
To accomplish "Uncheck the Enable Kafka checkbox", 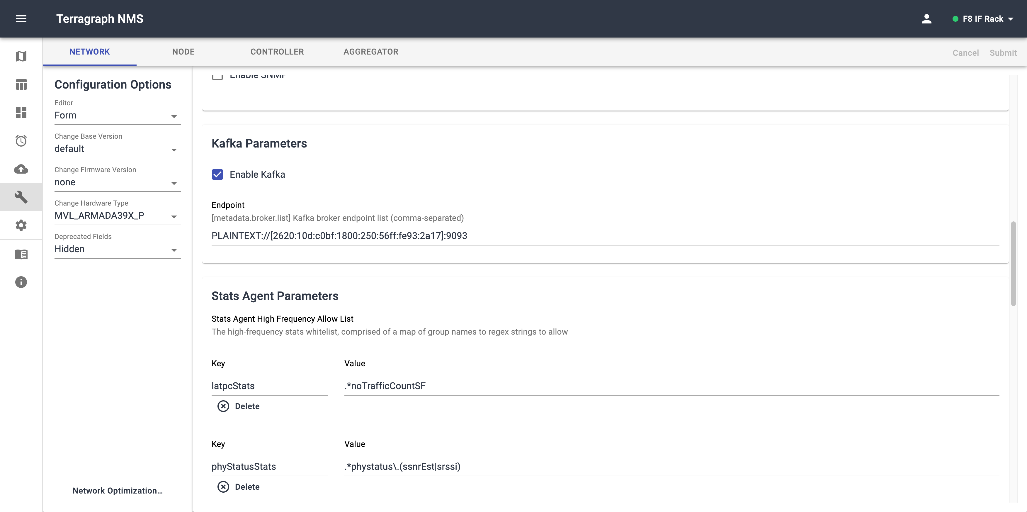I will (x=217, y=175).
